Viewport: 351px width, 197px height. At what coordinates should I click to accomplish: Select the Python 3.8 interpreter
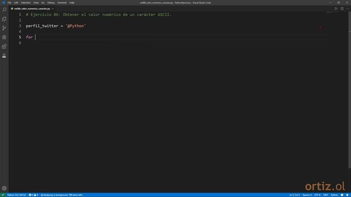pyautogui.click(x=16, y=195)
